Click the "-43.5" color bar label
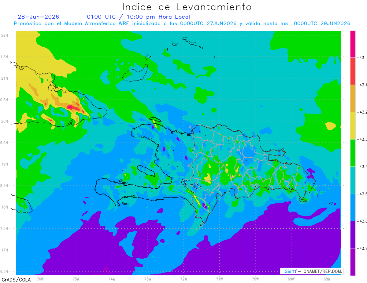Viewport: 367px width, 283px height. (x=362, y=194)
